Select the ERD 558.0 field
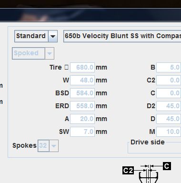The height and width of the screenshot is (183, 181). 82,106
